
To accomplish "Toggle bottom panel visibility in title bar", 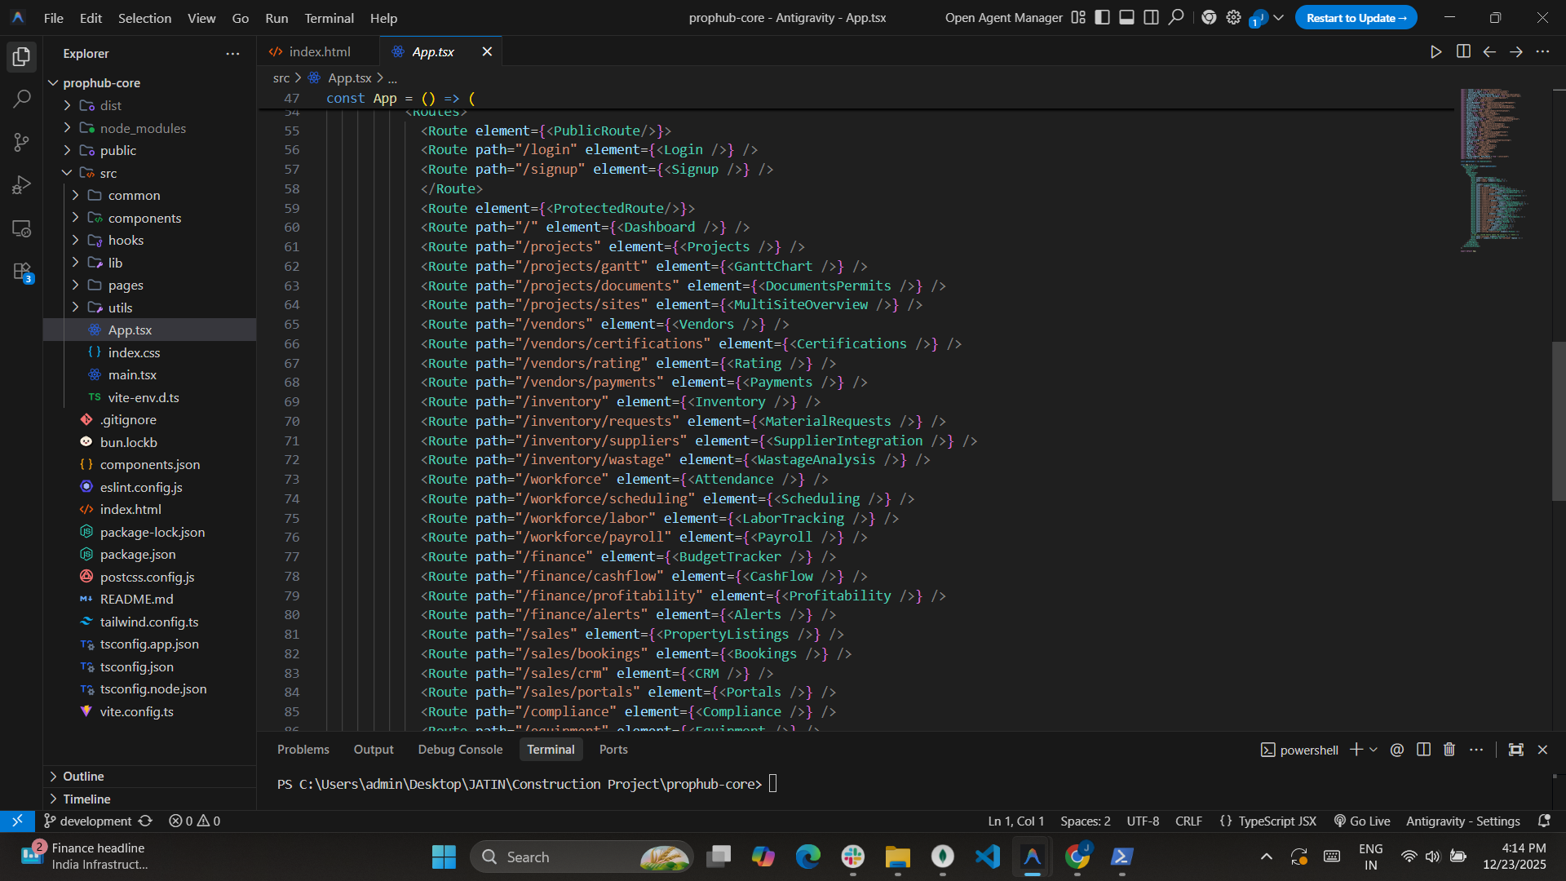I will click(x=1126, y=18).
